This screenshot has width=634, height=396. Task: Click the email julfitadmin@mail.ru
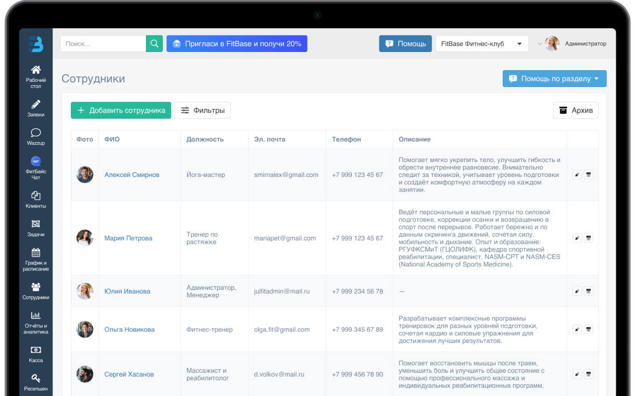282,291
